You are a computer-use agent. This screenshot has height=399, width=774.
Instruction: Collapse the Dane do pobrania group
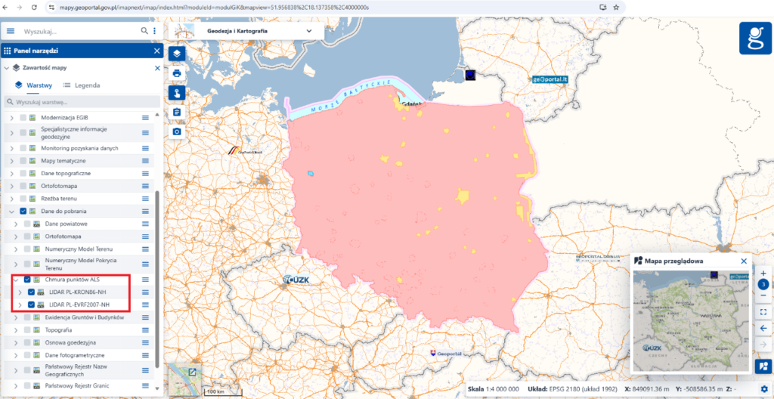[11, 211]
